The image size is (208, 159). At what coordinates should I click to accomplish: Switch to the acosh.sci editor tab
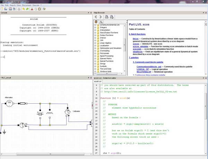point(98,82)
